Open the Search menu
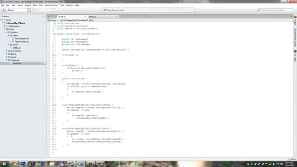Image resolution: width=297 pixels, height=167 pixels. coord(20,5)
